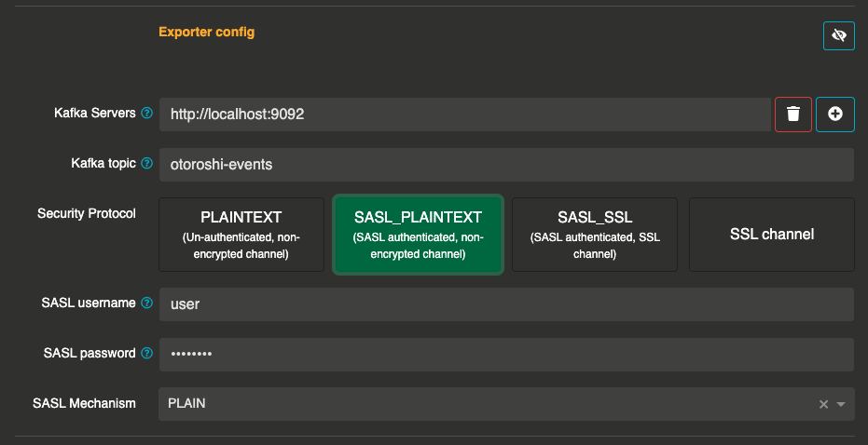Image resolution: width=868 pixels, height=445 pixels.
Task: Delete the Kafka server entry with trash icon
Action: 792,114
